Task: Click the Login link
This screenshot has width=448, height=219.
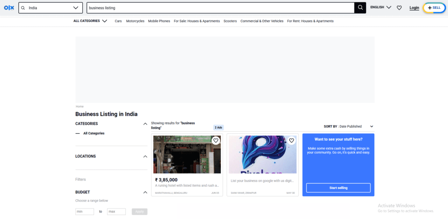Action: 414,8
